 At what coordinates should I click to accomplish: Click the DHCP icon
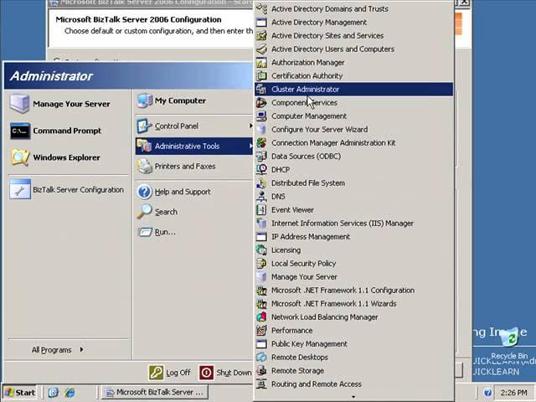pyautogui.click(x=261, y=169)
